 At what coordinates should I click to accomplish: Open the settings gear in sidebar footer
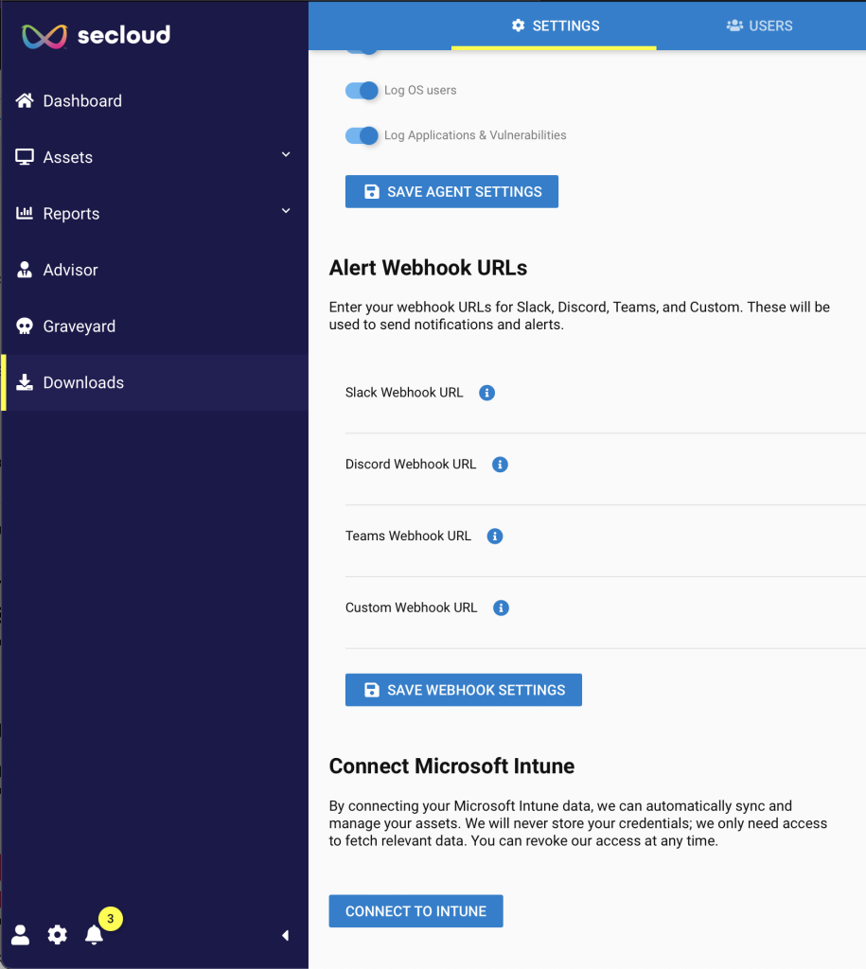[x=58, y=934]
